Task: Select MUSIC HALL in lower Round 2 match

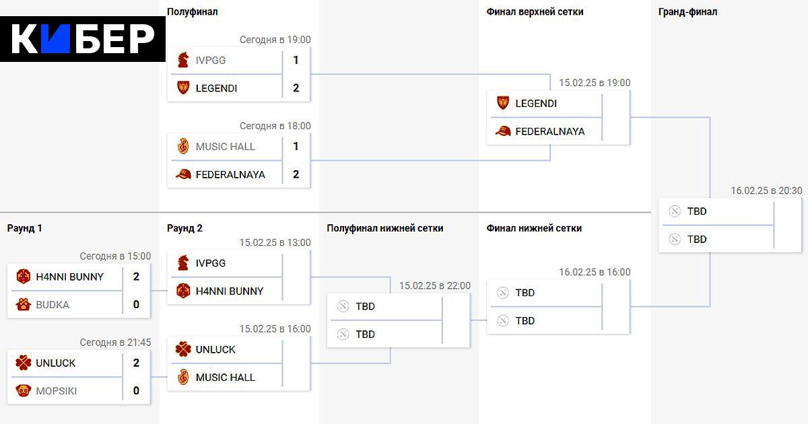Action: point(225,378)
